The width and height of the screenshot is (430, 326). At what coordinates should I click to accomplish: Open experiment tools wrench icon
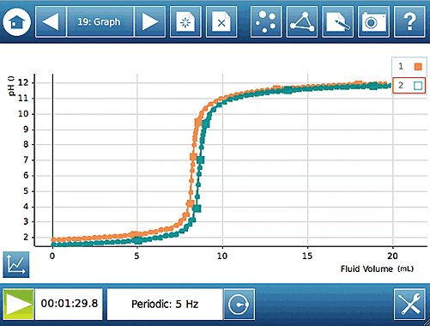click(409, 304)
